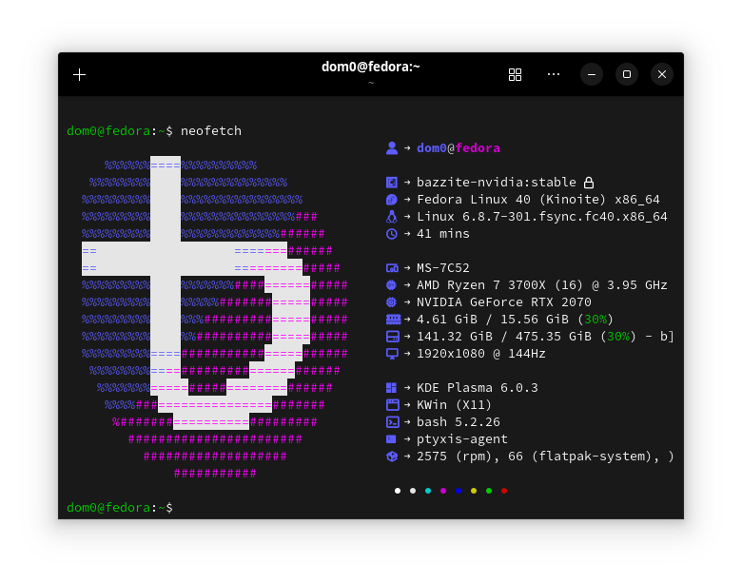The image size is (742, 583).
Task: Click the GPU icon beside NVIDIA GeForce
Action: click(391, 301)
